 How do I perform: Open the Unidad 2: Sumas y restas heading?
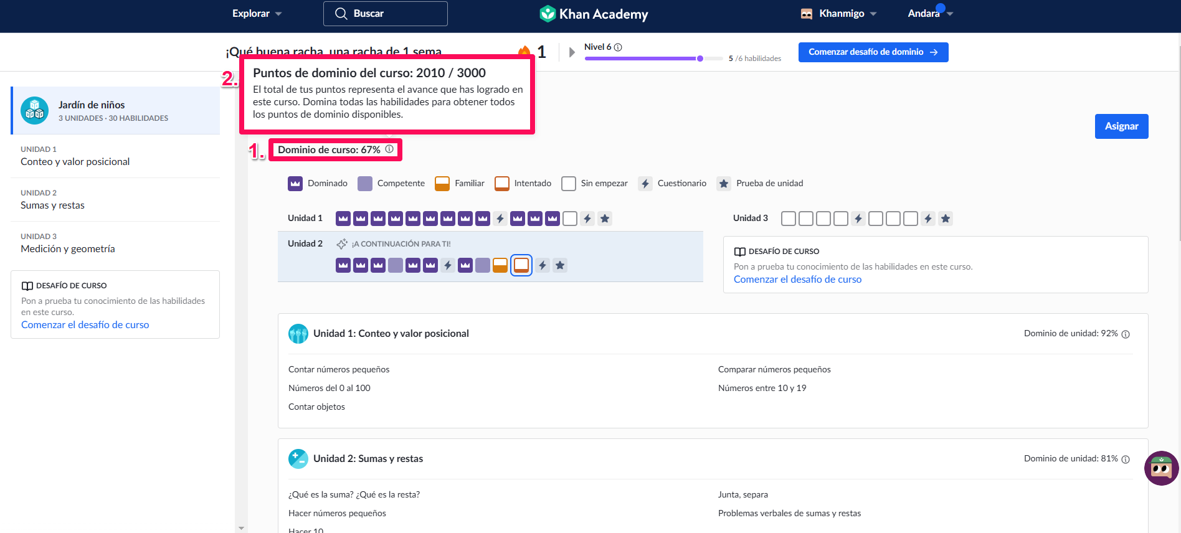coord(368,459)
